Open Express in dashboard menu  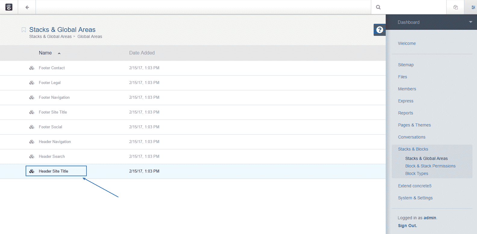tap(406, 101)
